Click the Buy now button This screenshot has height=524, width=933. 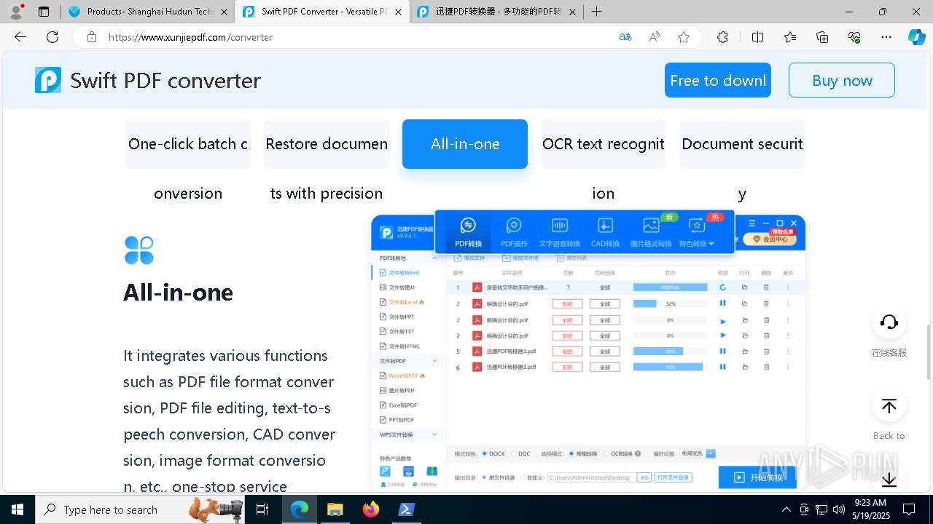coord(842,80)
